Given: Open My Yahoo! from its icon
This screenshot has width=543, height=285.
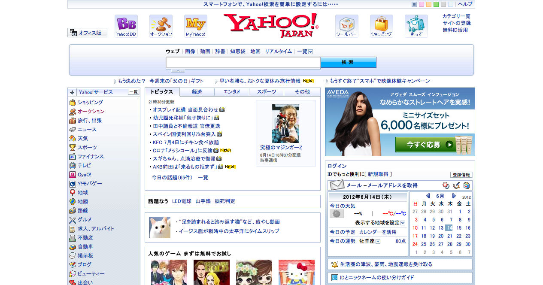Looking at the screenshot, I should click(x=195, y=26).
